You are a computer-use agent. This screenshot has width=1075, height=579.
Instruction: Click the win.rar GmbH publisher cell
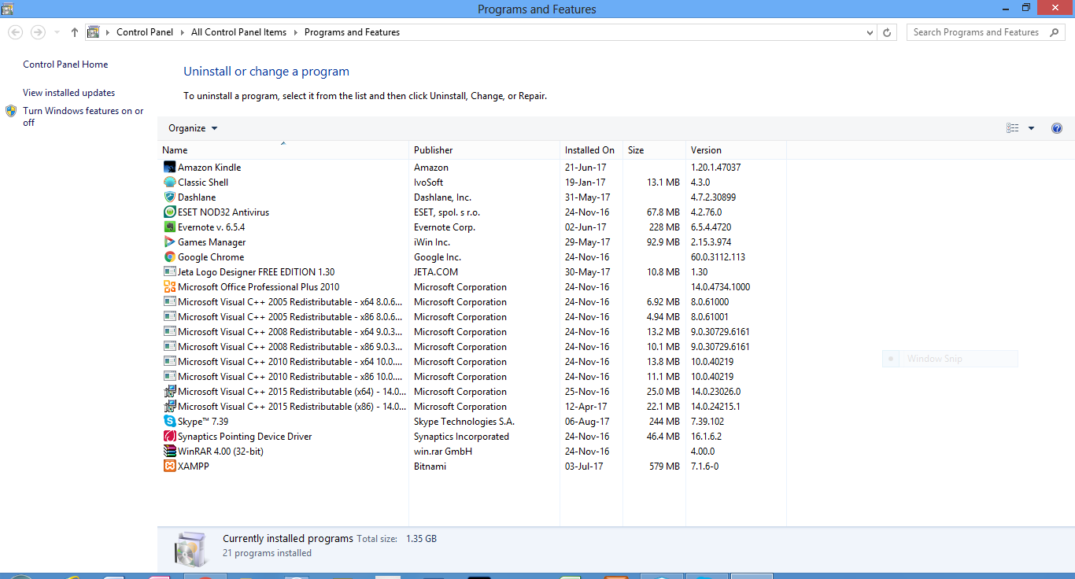coord(443,451)
